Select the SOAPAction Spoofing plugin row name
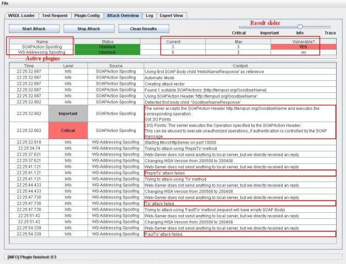346x264 pixels. point(42,47)
